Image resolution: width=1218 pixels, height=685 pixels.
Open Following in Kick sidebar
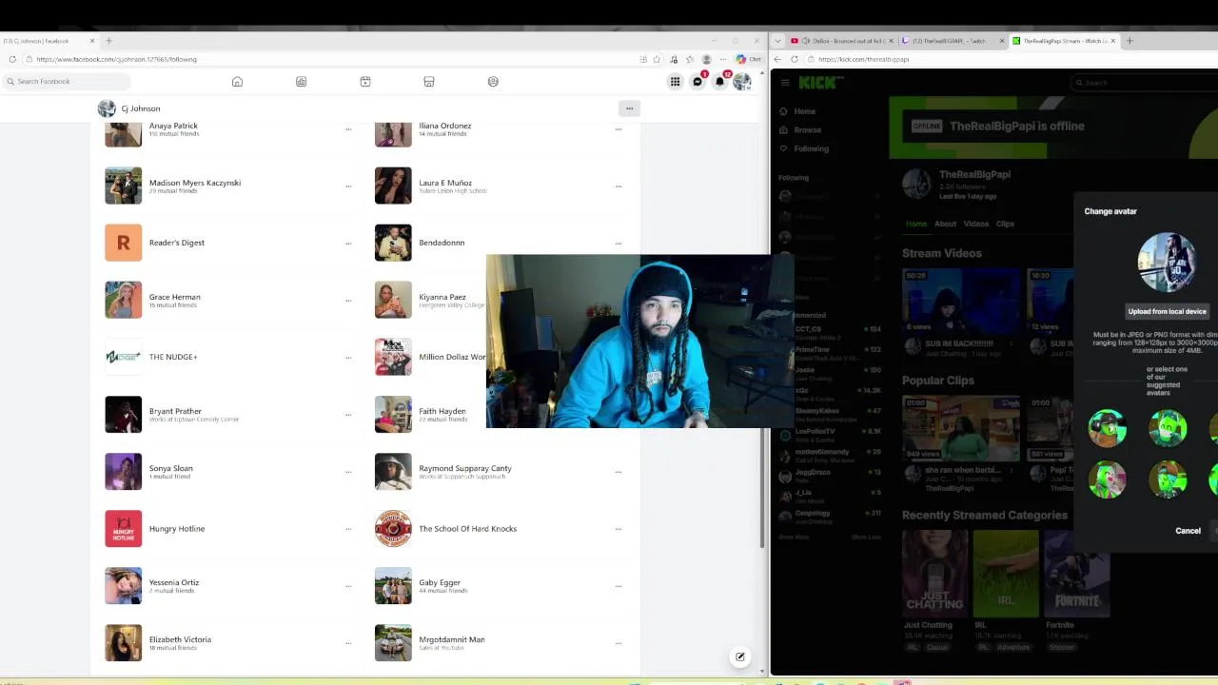[x=811, y=148]
